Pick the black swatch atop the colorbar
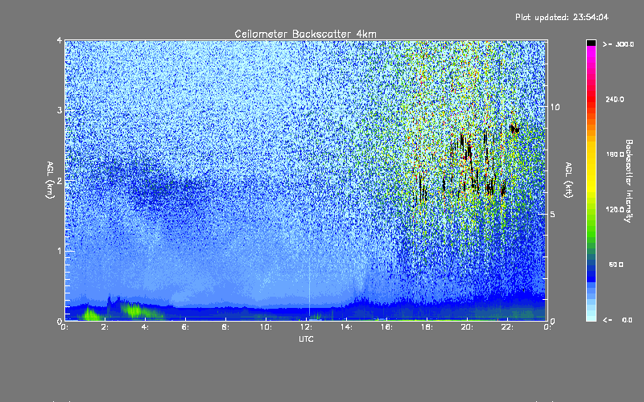 tap(591, 43)
